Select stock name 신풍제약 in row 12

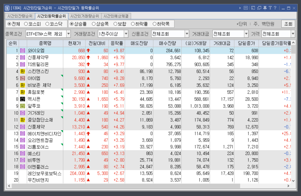36,127
